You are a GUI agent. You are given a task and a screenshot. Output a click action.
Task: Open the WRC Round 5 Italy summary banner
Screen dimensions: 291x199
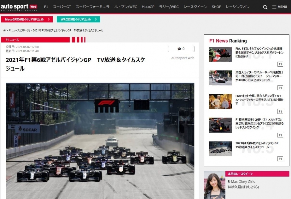pyautogui.click(x=78, y=19)
